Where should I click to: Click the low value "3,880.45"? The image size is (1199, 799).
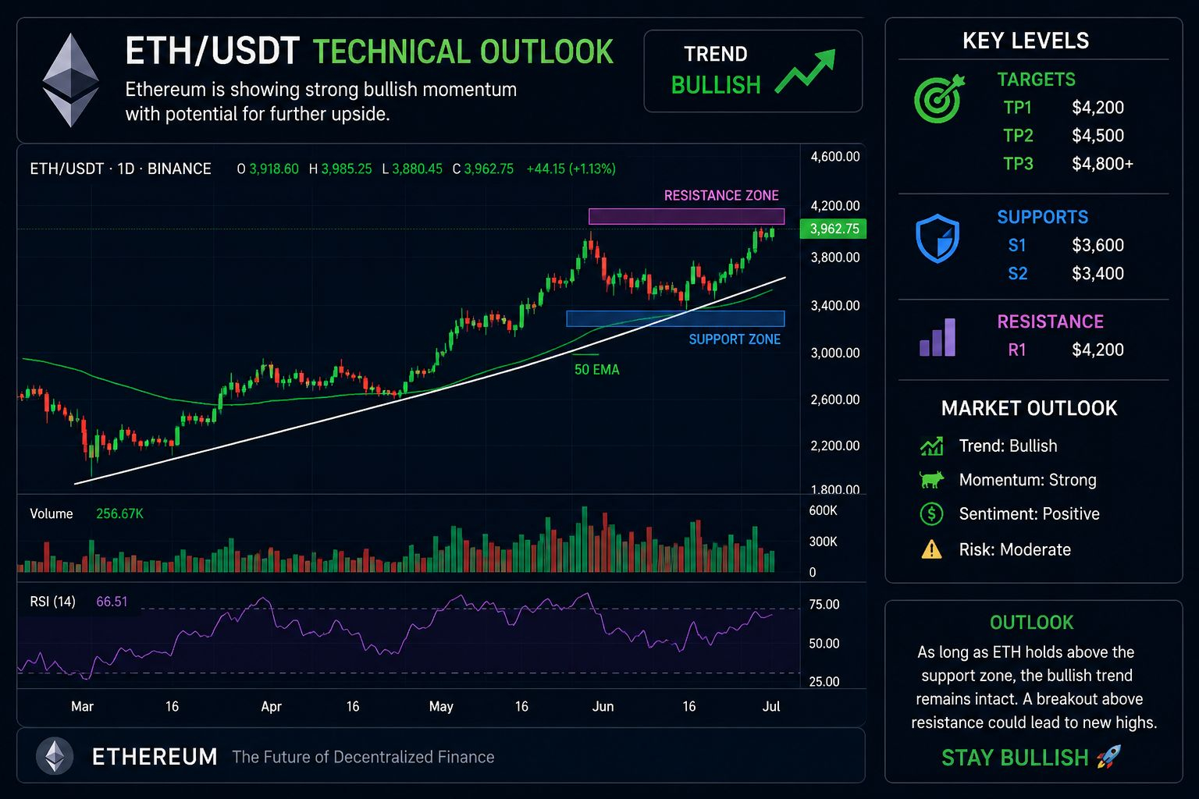pyautogui.click(x=418, y=169)
